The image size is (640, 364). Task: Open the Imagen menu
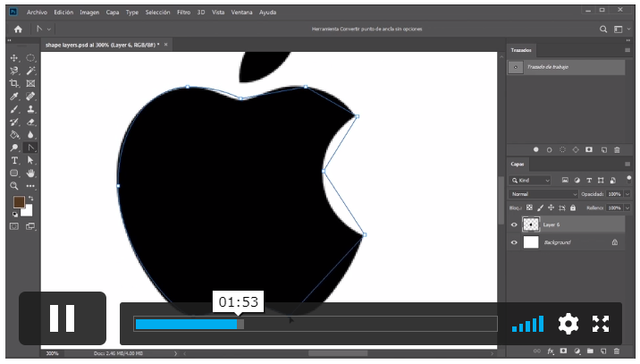point(89,13)
